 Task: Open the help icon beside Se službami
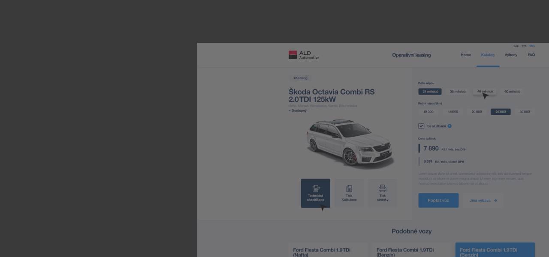[449, 126]
